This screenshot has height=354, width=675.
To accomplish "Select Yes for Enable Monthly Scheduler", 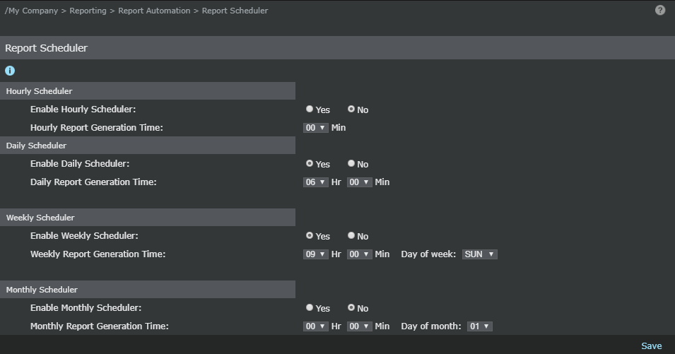I will pos(310,307).
